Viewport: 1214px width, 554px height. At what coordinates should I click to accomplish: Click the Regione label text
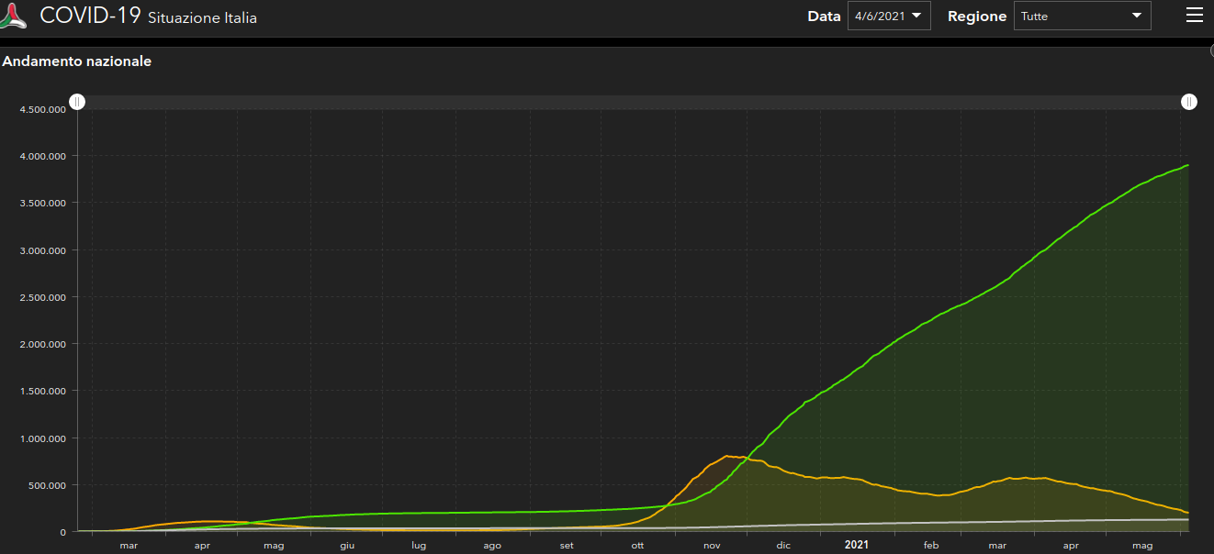[x=976, y=17]
